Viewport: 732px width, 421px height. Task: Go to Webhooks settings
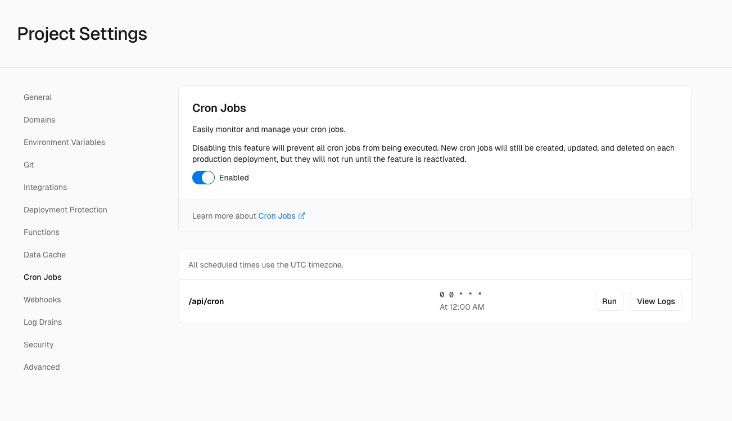click(x=42, y=300)
